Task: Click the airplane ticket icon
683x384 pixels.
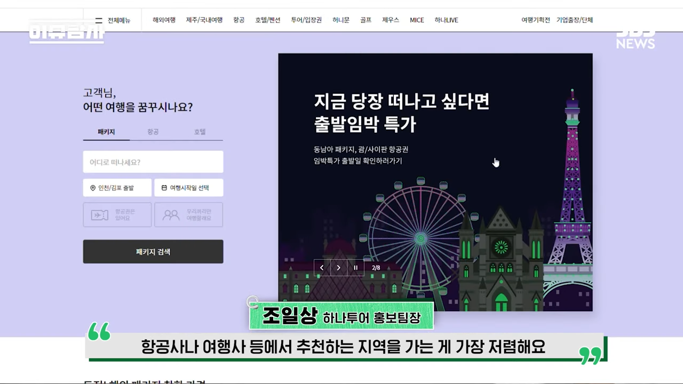Action: tap(100, 215)
